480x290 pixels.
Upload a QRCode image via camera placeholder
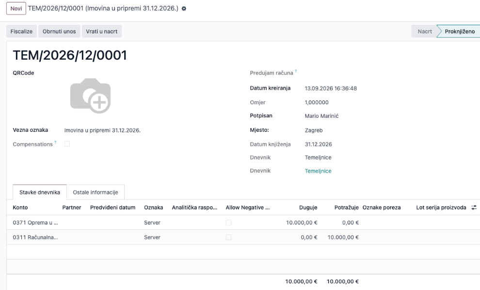coord(90,96)
